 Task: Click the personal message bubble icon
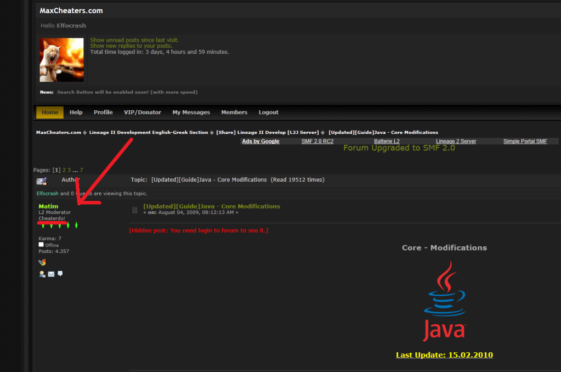click(x=60, y=274)
